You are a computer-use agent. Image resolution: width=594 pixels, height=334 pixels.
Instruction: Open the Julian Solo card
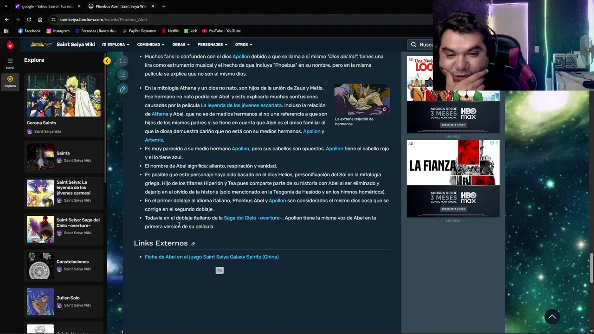point(64,302)
